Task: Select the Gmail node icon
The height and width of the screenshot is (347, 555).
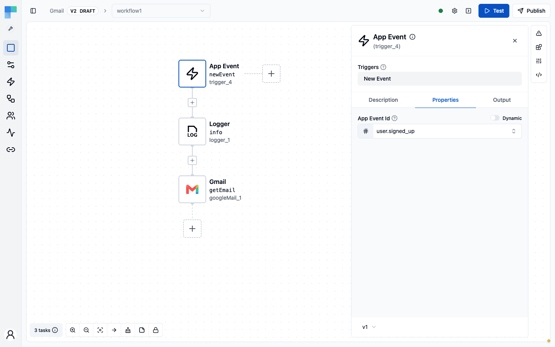Action: pos(192,189)
